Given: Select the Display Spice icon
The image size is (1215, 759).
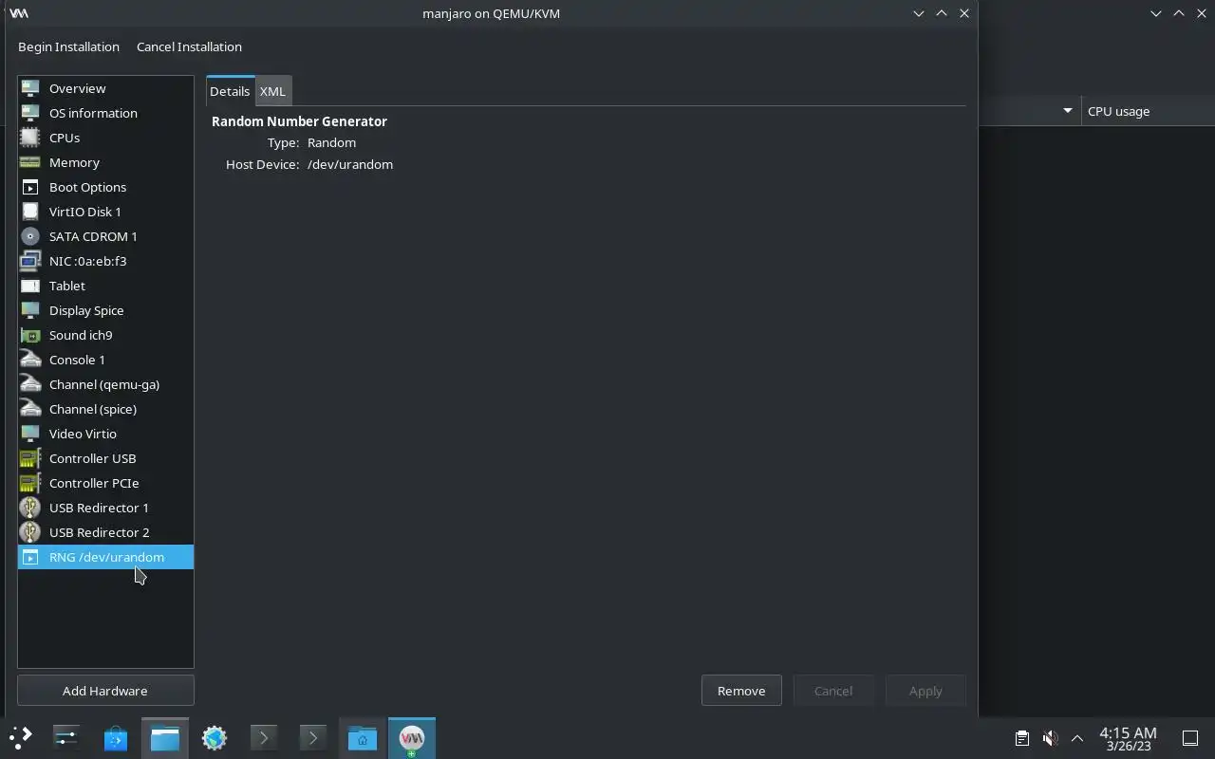Looking at the screenshot, I should [30, 310].
